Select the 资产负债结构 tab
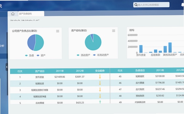This screenshot has width=184, height=114. (31, 14)
